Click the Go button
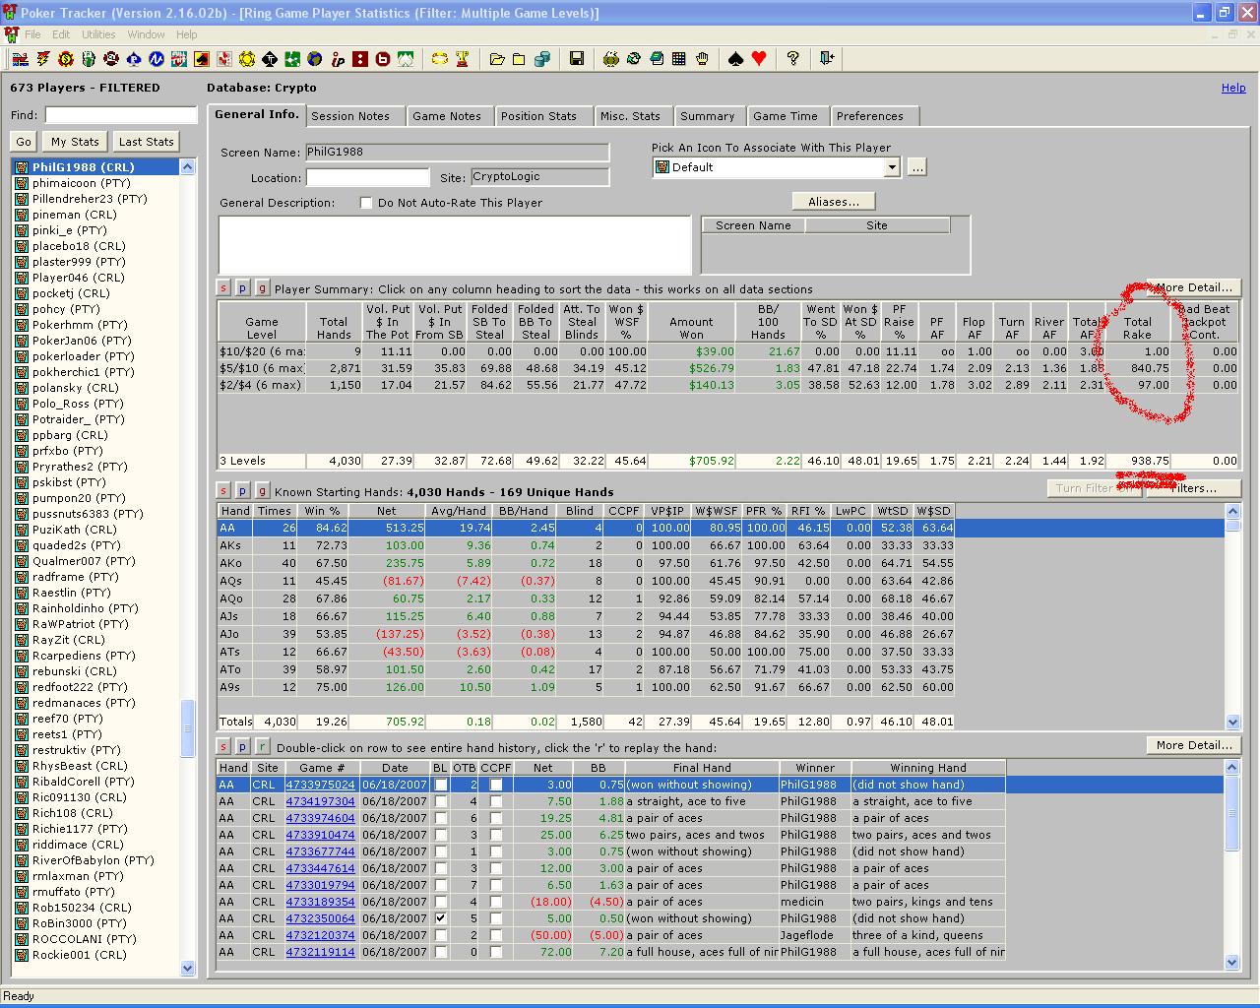 coord(24,142)
